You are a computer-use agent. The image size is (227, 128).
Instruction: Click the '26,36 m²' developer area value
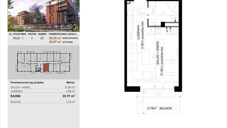coord(55,38)
